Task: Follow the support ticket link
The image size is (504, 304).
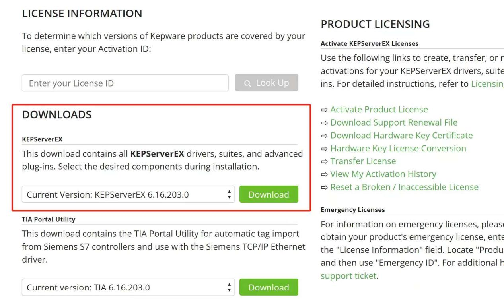Action: click(x=348, y=276)
